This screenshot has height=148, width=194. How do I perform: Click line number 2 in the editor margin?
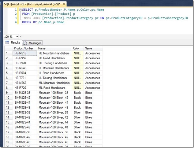coord(16,14)
